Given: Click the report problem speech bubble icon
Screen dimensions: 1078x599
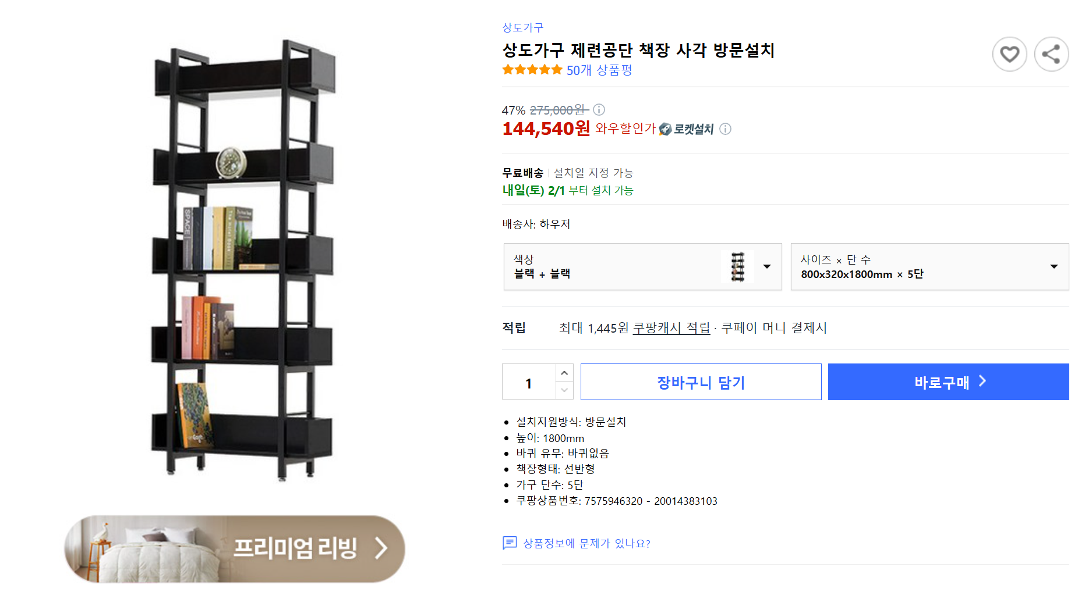Looking at the screenshot, I should pyautogui.click(x=510, y=543).
